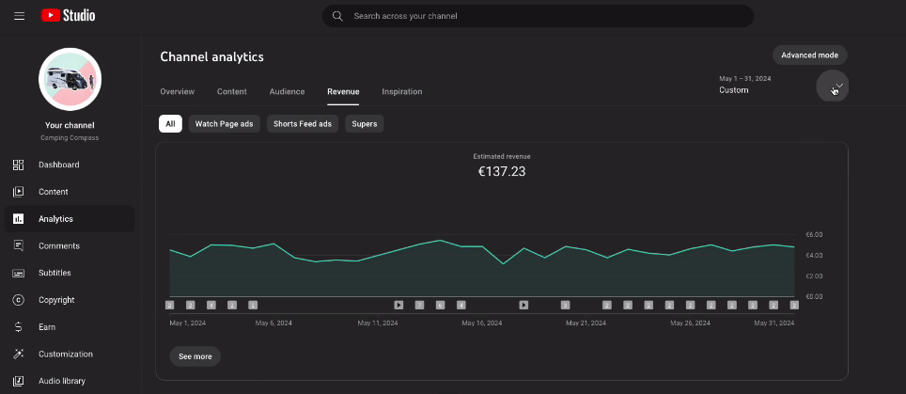The width and height of the screenshot is (906, 394).
Task: Click the €137.23 estimated revenue value
Action: [502, 171]
